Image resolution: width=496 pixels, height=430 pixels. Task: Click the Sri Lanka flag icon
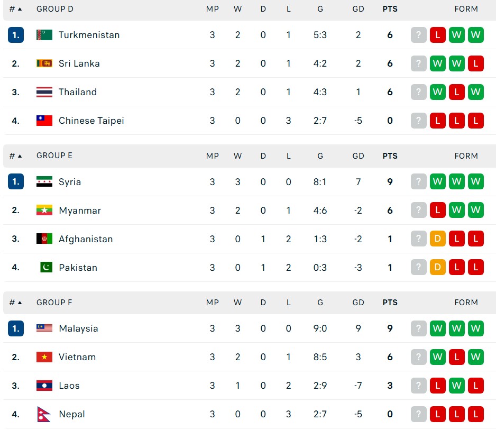44,63
